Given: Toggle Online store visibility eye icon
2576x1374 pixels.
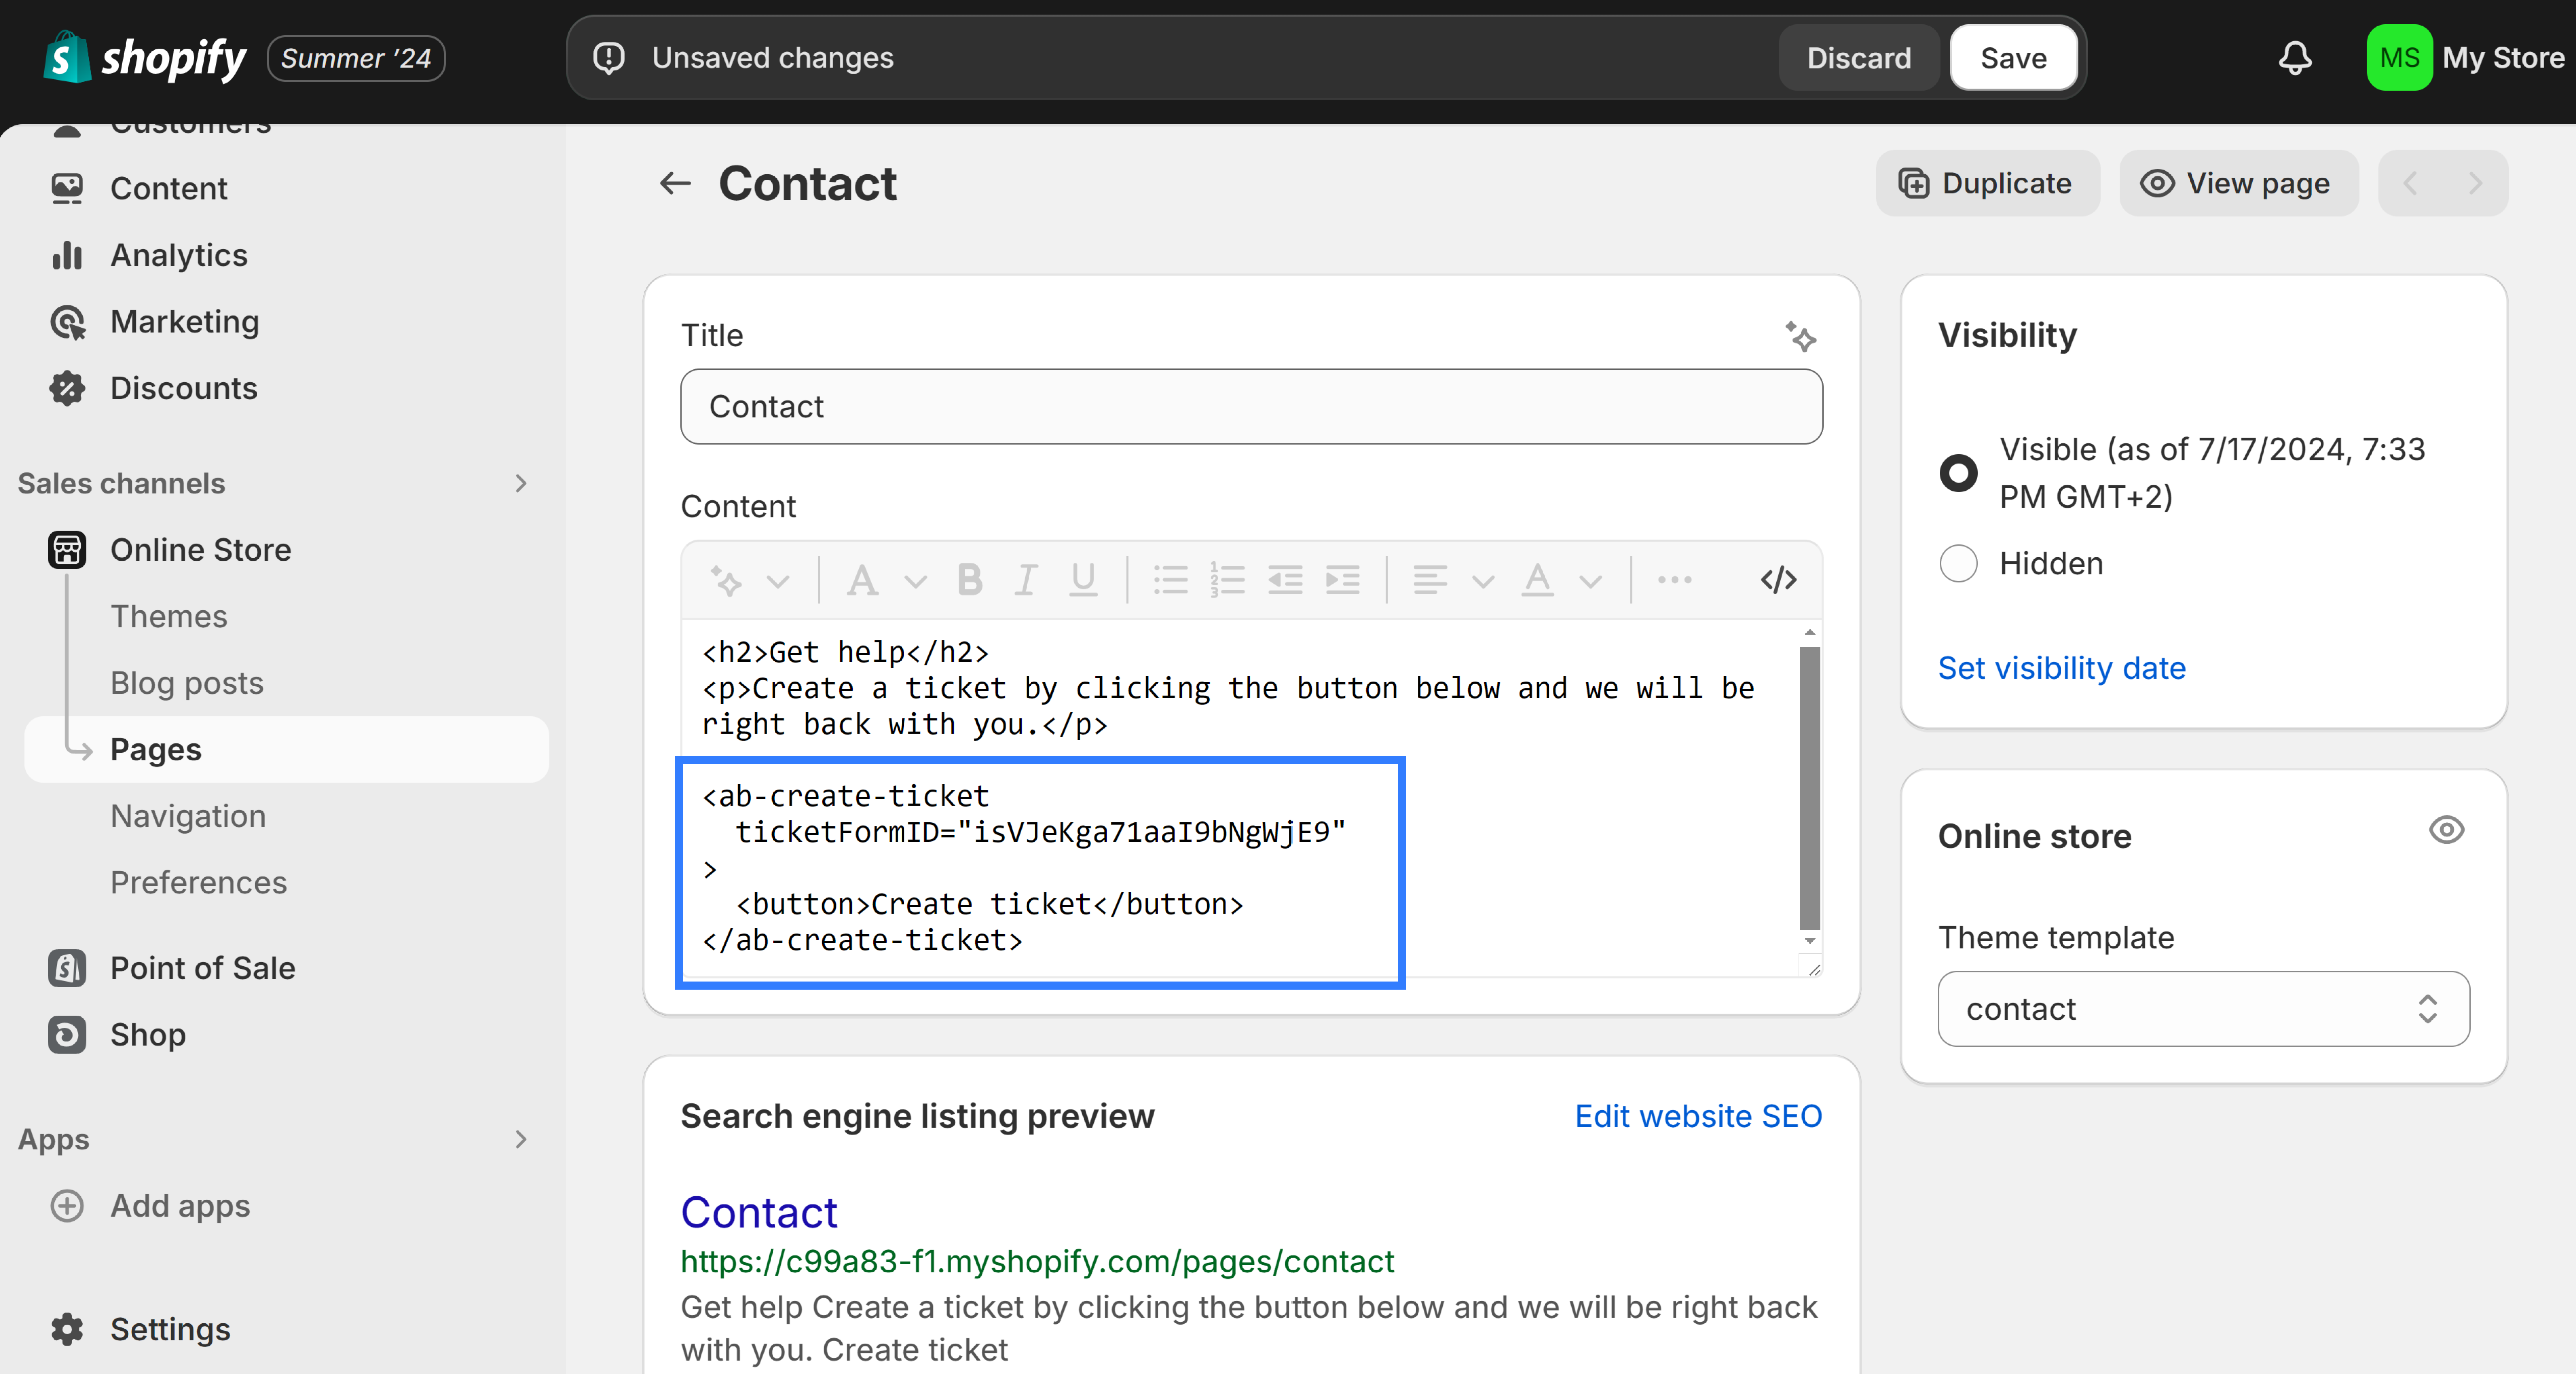Looking at the screenshot, I should (x=2447, y=830).
